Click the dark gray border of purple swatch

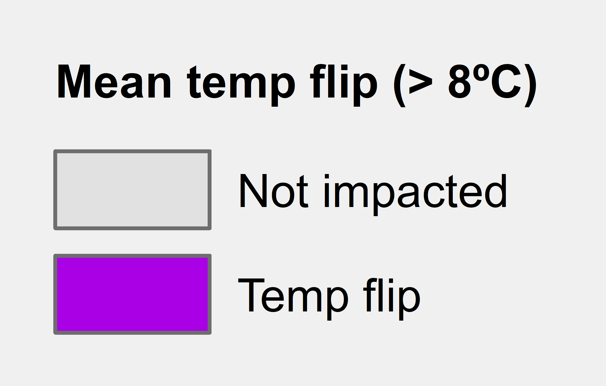132,256
